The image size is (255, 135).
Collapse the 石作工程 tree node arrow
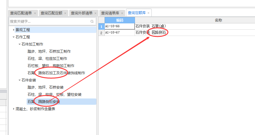click(x=13, y=37)
